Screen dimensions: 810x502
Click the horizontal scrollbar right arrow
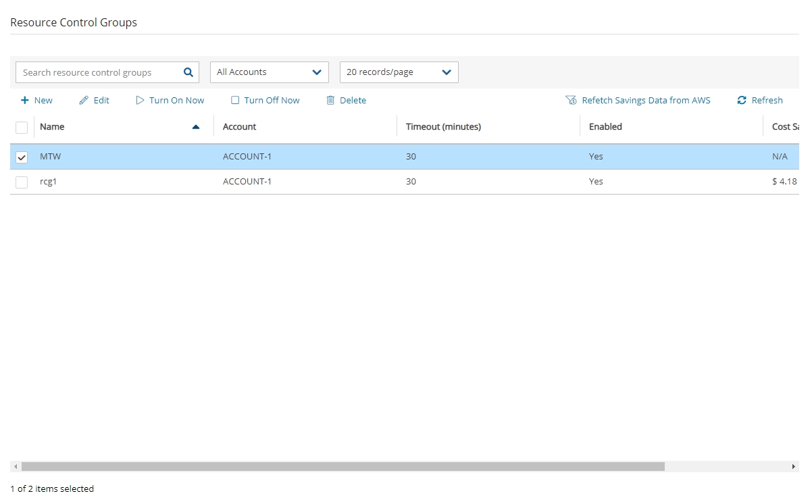tap(794, 467)
